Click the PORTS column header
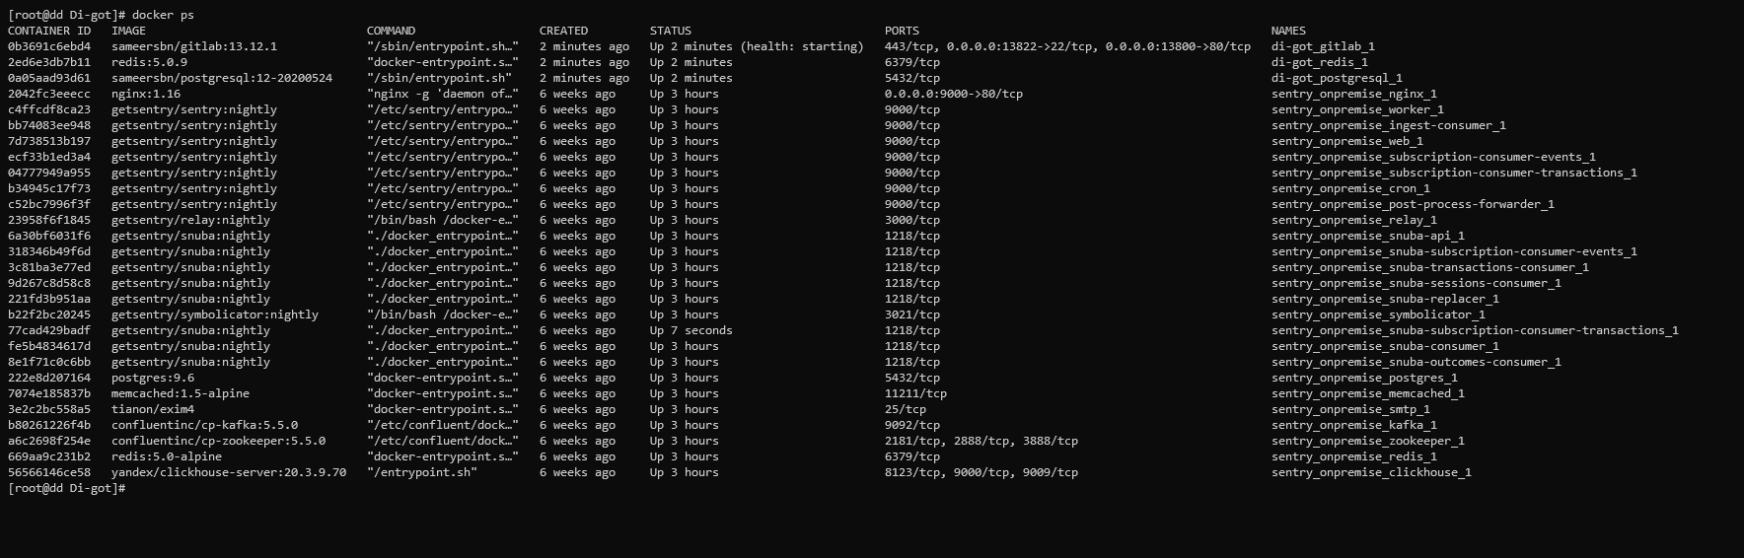Viewport: 1744px width, 558px height. coord(902,31)
